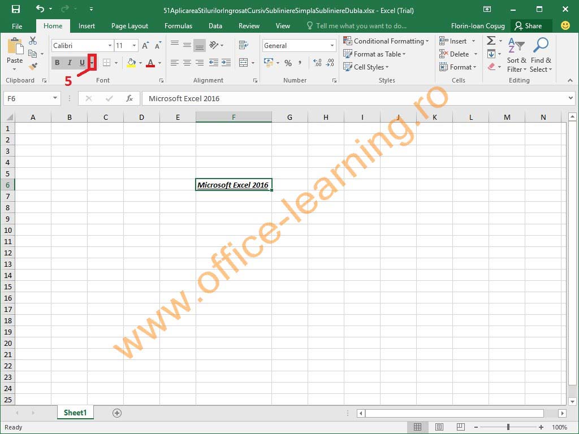Click the Insert cells button
579x434 pixels.
pos(457,41)
